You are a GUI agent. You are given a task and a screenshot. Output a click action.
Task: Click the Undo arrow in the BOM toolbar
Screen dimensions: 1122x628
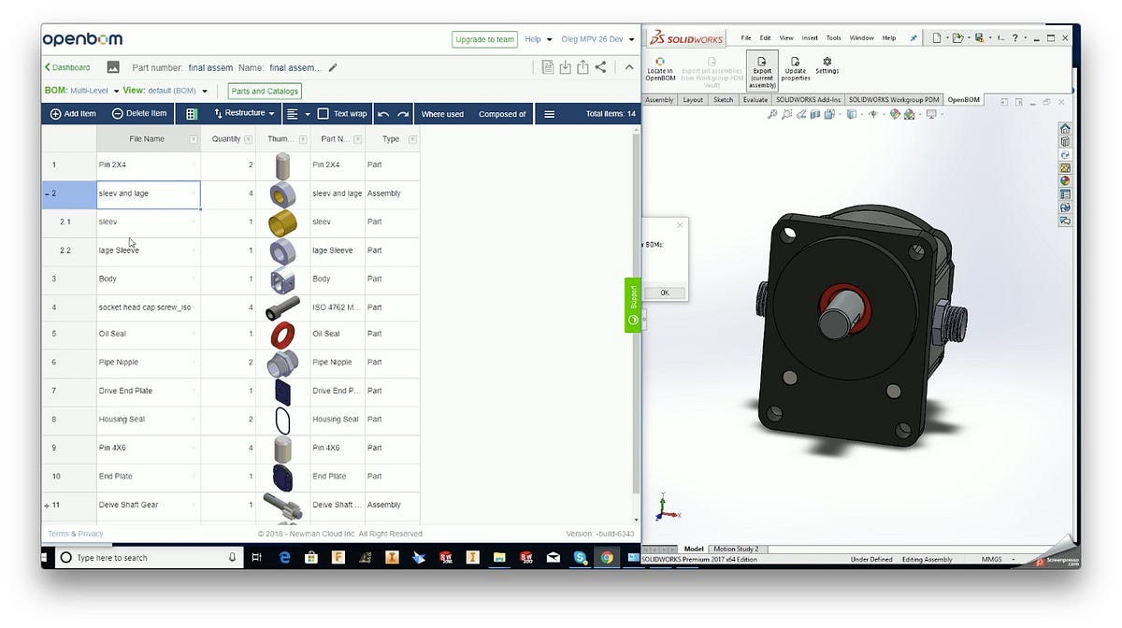click(384, 113)
